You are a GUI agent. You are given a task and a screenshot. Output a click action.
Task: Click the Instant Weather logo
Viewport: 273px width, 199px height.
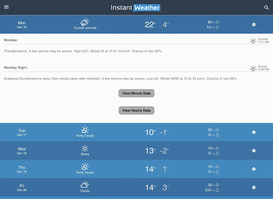click(136, 7)
